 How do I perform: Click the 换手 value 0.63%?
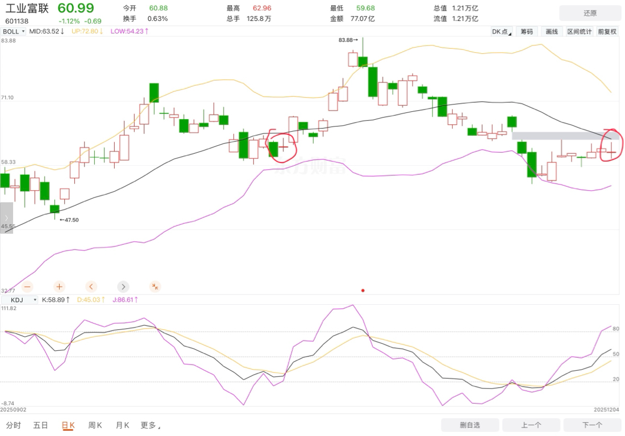157,19
